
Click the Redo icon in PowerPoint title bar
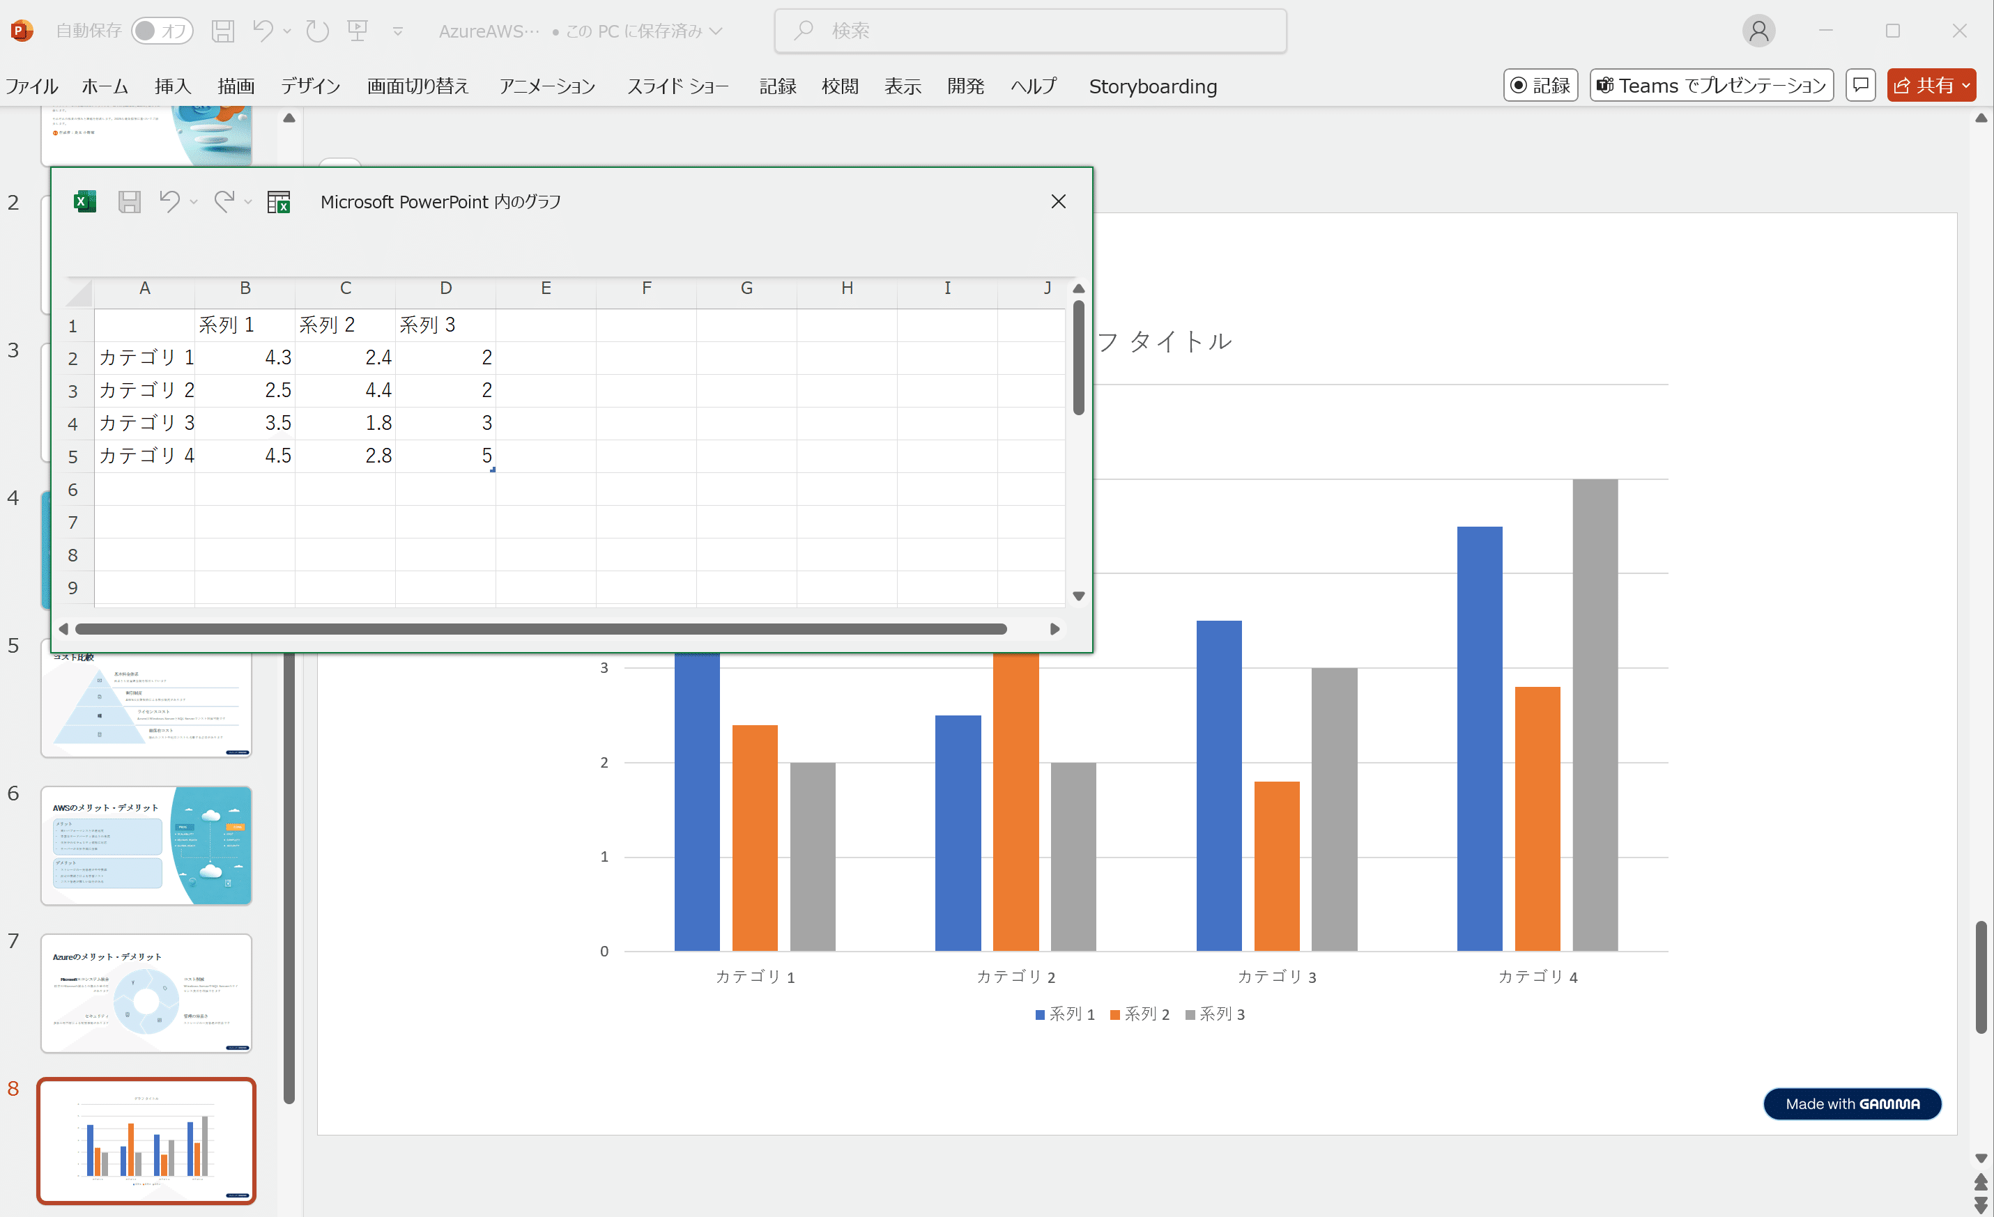pos(317,31)
